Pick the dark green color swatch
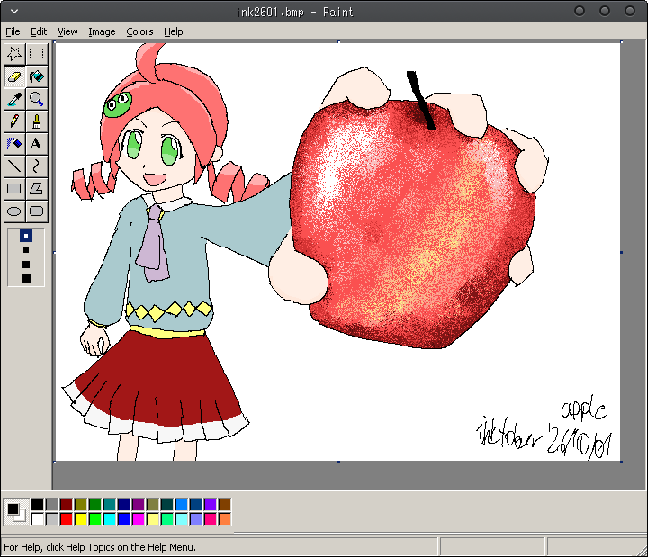This screenshot has width=648, height=557. pyautogui.click(x=95, y=504)
